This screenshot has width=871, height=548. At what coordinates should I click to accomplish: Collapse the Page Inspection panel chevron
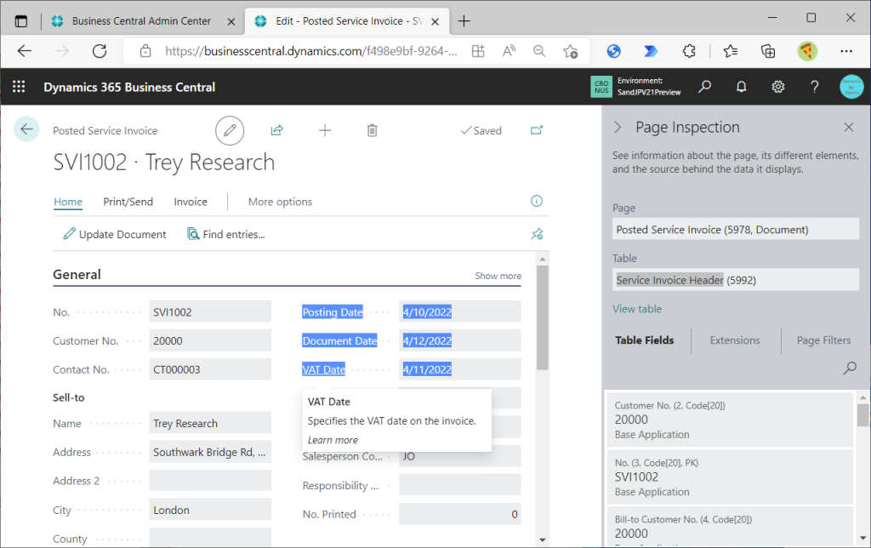618,128
